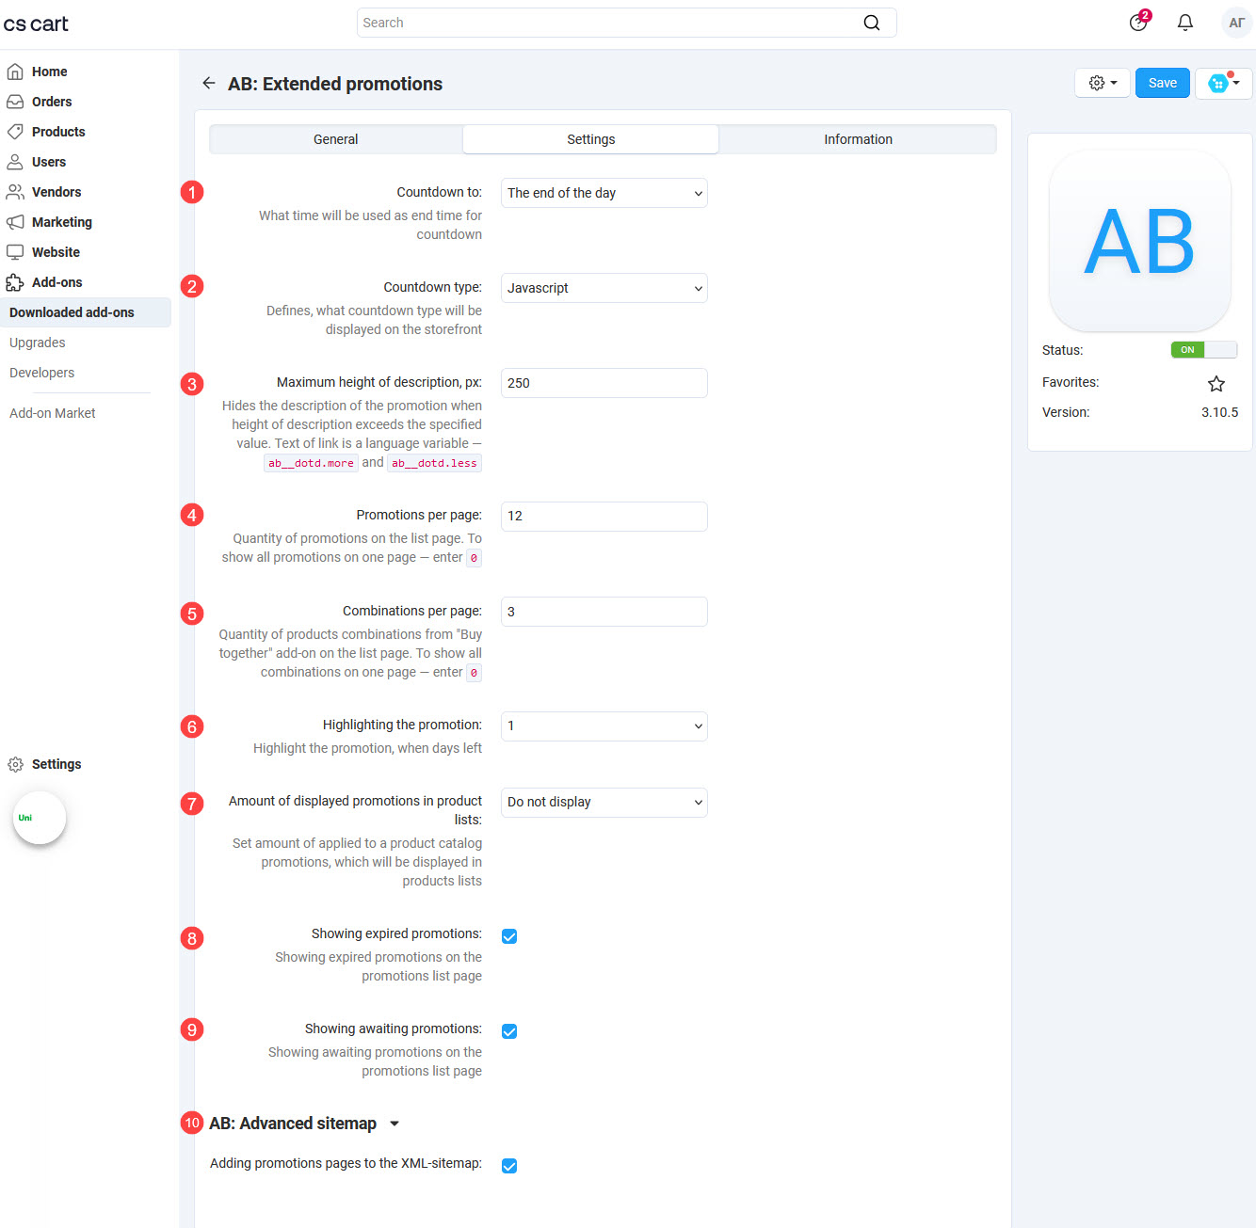1256x1228 pixels.
Task: Click the AB: Extended promotions title
Action: (335, 84)
